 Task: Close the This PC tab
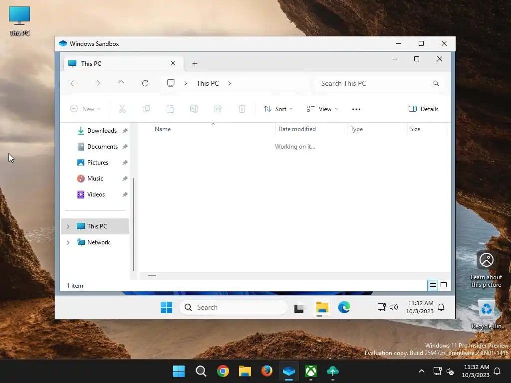[x=173, y=63]
